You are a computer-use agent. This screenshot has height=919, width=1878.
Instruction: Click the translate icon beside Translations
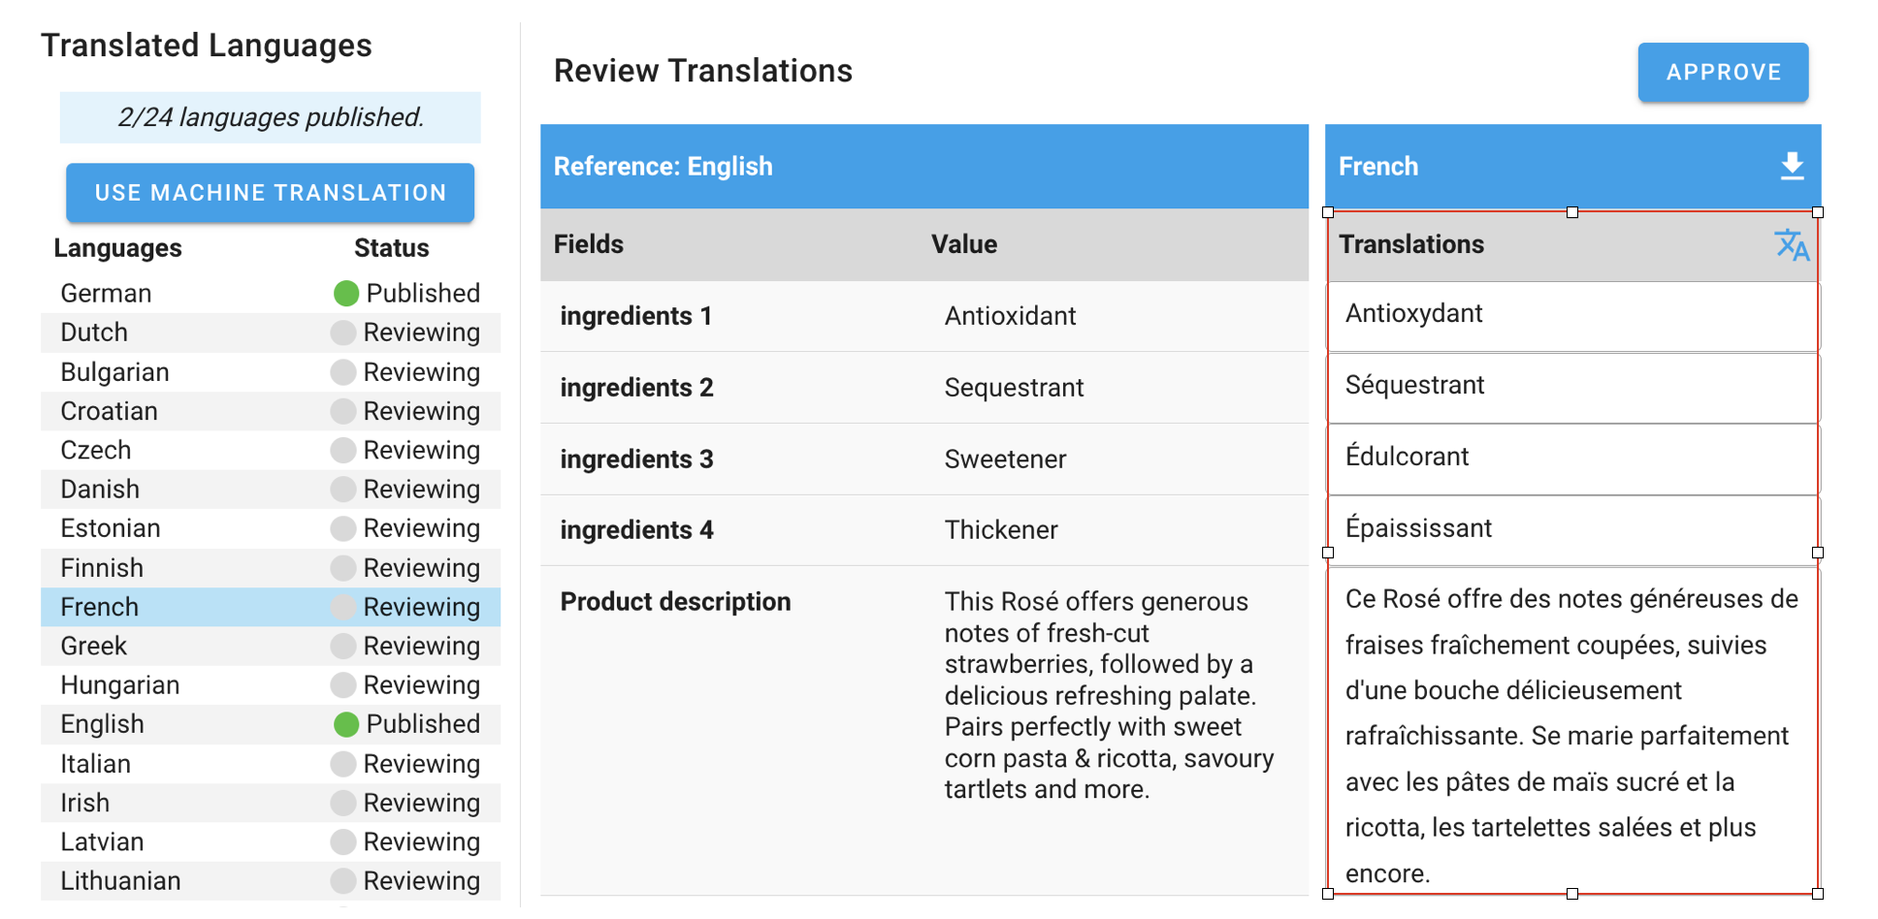(1791, 245)
